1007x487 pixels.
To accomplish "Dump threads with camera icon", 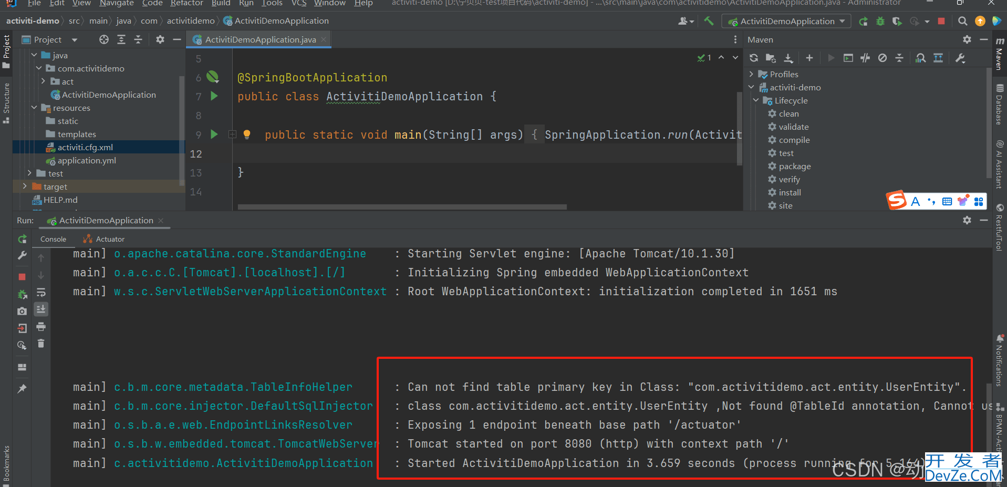I will (x=22, y=311).
